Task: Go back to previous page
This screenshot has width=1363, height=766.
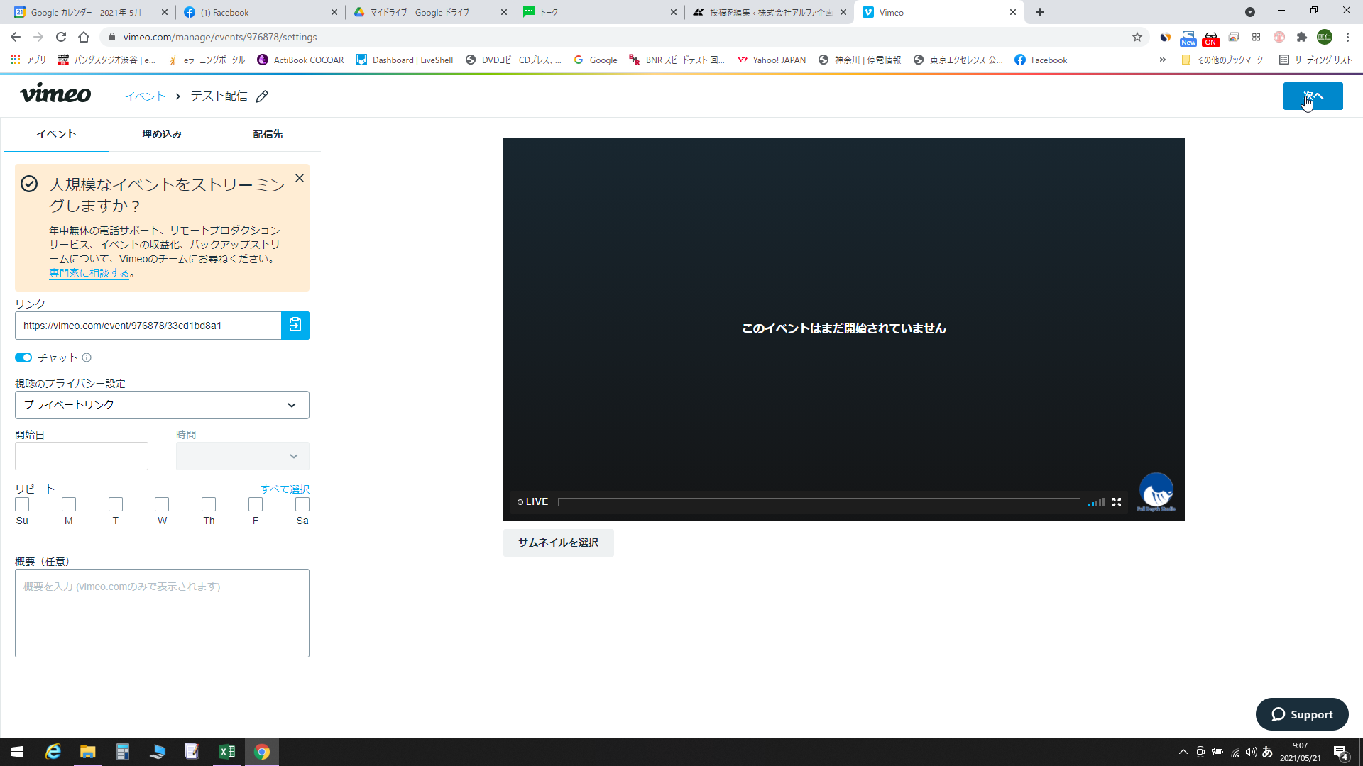Action: [x=16, y=37]
